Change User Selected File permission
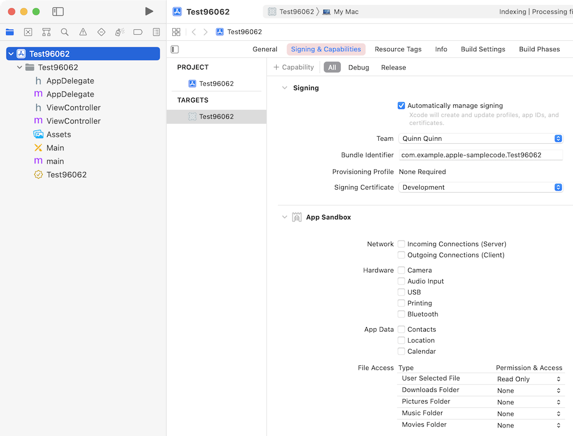This screenshot has height=436, width=573. coord(529,379)
